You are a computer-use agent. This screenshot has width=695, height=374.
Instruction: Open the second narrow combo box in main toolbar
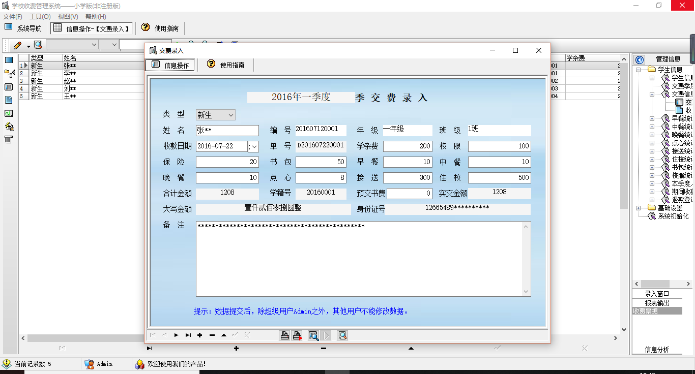point(108,45)
